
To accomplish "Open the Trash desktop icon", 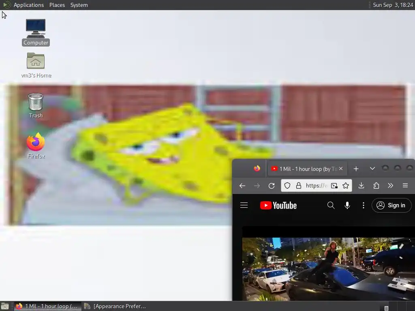I will tap(36, 106).
